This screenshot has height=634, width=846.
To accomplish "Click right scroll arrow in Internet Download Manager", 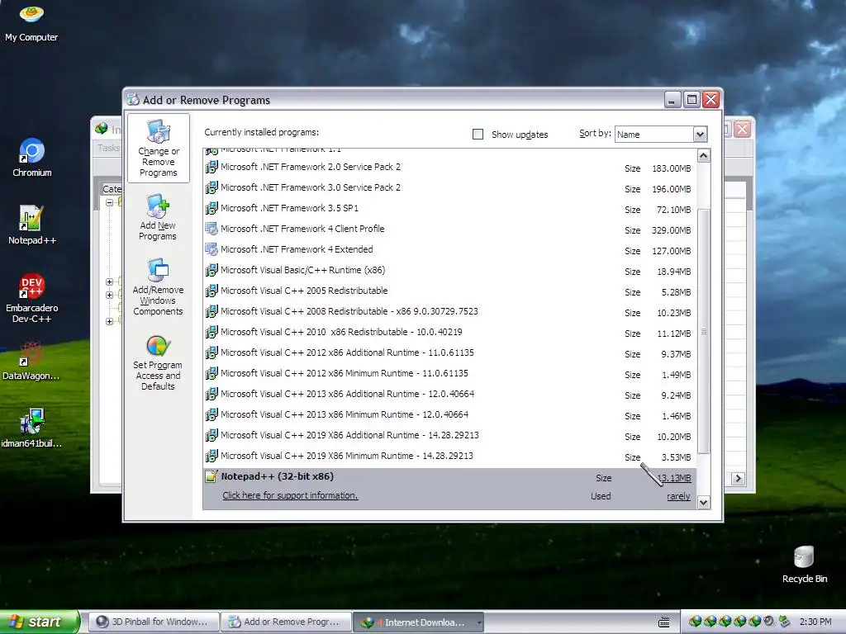I will [738, 479].
